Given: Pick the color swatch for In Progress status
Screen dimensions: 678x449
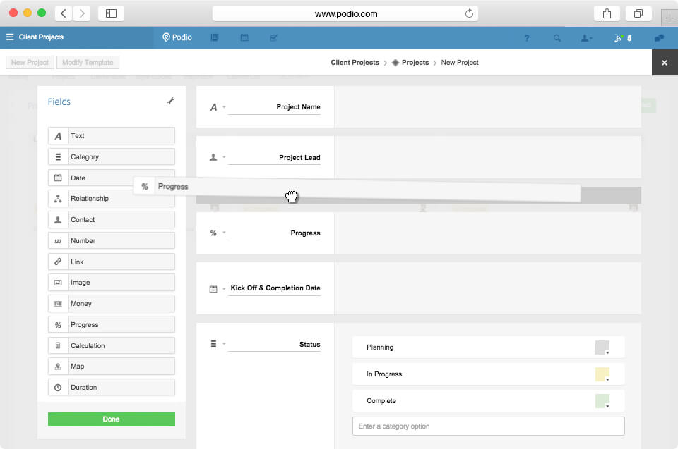Looking at the screenshot, I should point(603,374).
